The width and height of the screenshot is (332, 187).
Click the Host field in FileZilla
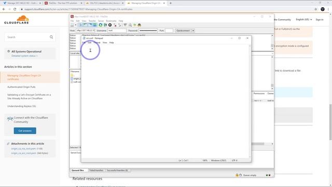(x=85, y=31)
